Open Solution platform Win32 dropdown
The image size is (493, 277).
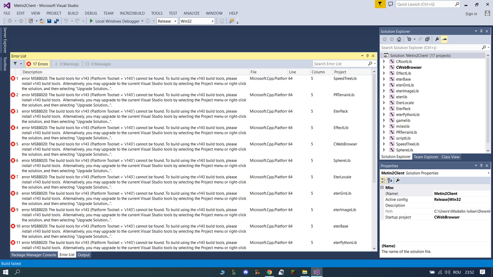click(x=197, y=21)
